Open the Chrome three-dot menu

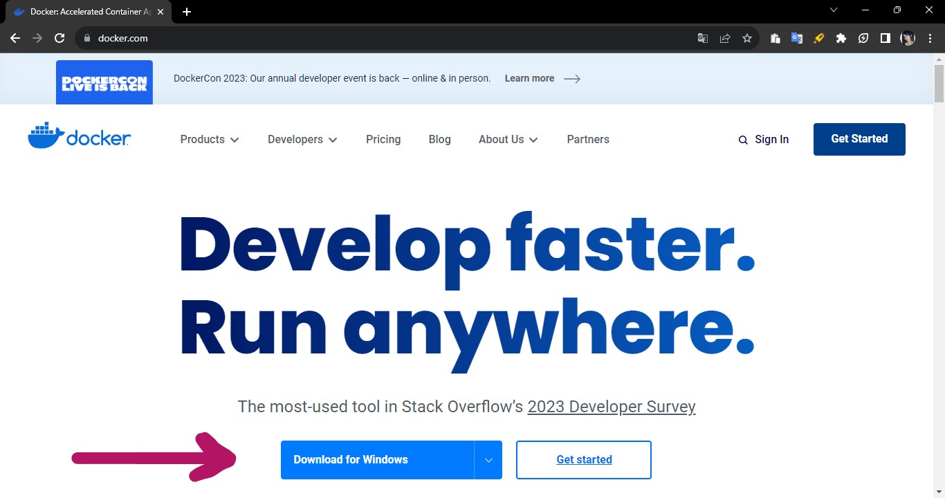[930, 38]
